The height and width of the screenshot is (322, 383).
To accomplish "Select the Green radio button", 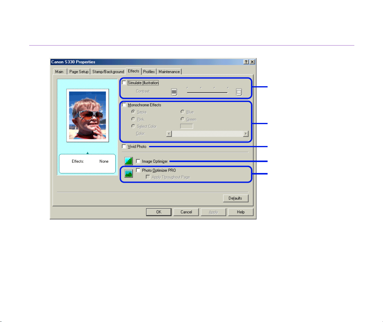I will (x=183, y=119).
